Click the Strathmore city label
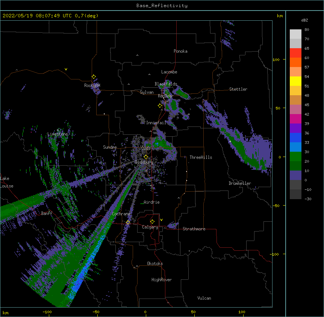 point(194,229)
